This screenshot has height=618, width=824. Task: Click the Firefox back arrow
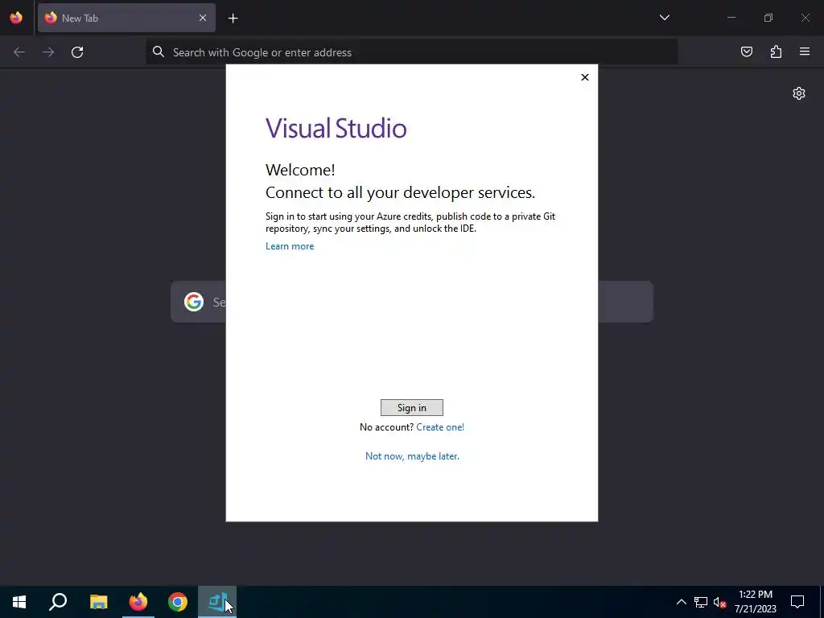[19, 52]
